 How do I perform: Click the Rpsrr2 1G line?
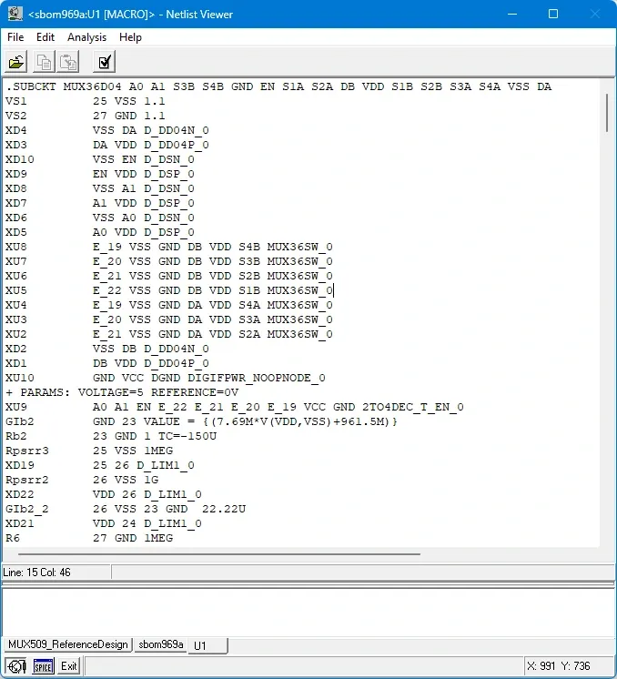tap(82, 480)
